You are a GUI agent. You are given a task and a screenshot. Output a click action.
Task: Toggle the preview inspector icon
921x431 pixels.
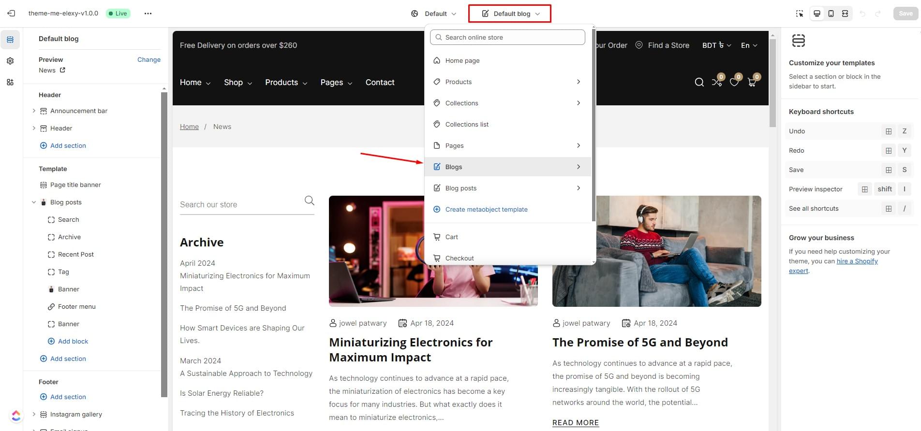point(800,14)
